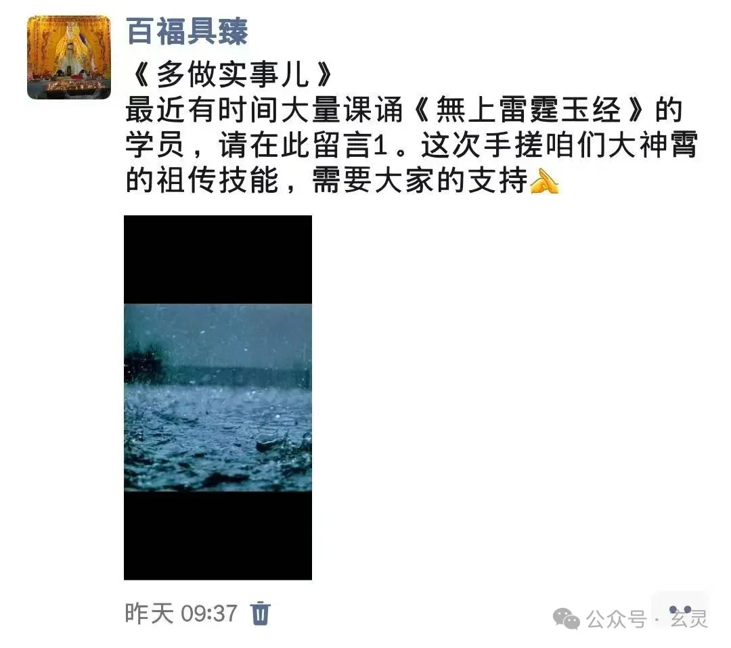The image size is (731, 648).
Task: Open the two-dot like and comment menu
Action: [680, 609]
